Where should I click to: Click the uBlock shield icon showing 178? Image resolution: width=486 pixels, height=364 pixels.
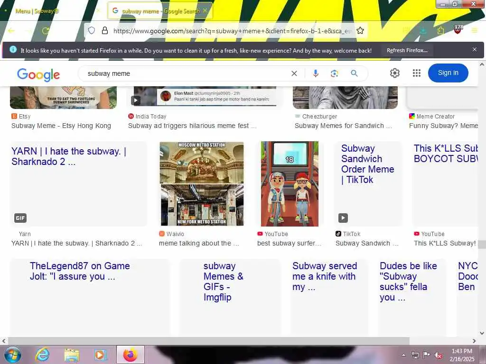point(458,30)
